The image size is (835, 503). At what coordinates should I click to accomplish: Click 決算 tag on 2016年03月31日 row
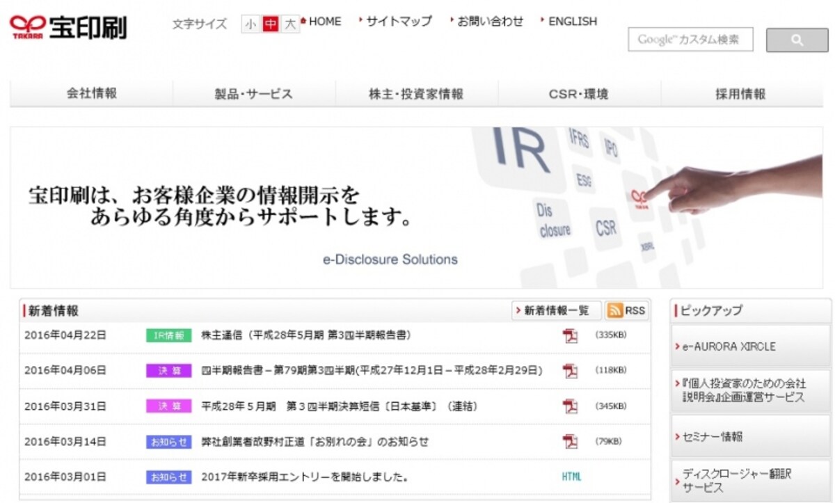[x=168, y=406]
